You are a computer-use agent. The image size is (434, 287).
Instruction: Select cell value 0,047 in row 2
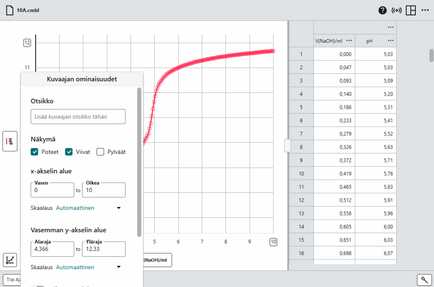[334, 67]
